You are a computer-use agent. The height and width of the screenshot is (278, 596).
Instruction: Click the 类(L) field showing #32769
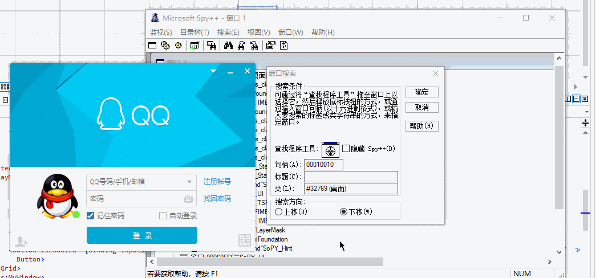351,189
